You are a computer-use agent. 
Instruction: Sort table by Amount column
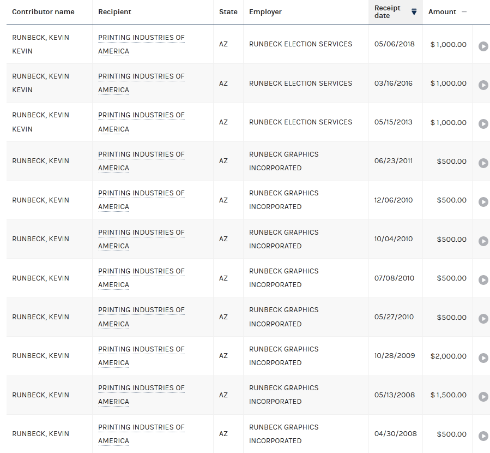tap(464, 12)
